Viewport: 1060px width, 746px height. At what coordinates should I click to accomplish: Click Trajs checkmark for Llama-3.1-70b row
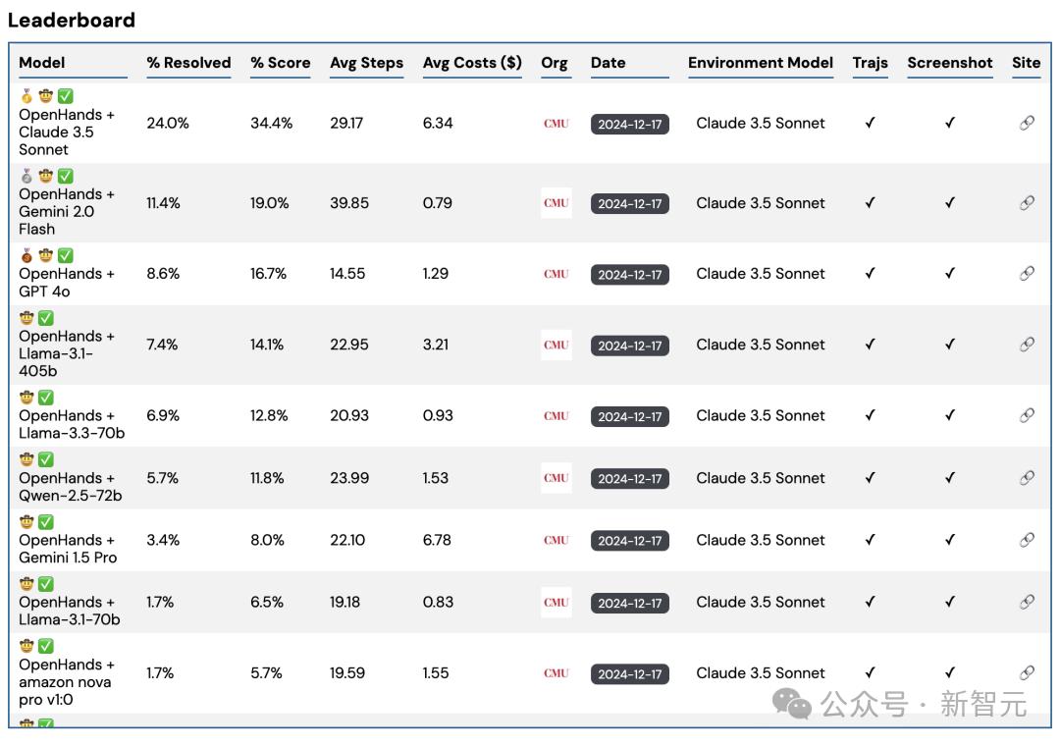click(x=870, y=602)
